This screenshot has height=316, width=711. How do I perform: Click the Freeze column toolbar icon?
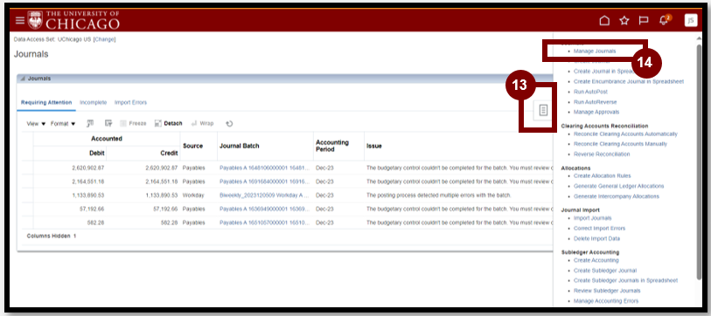pos(133,123)
